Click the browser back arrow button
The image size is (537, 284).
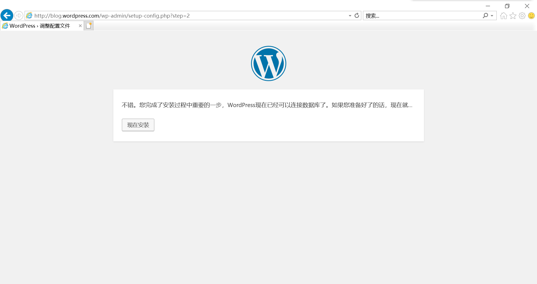click(7, 15)
